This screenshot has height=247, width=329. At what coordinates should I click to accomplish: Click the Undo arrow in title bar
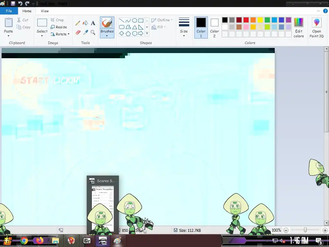click(20, 4)
